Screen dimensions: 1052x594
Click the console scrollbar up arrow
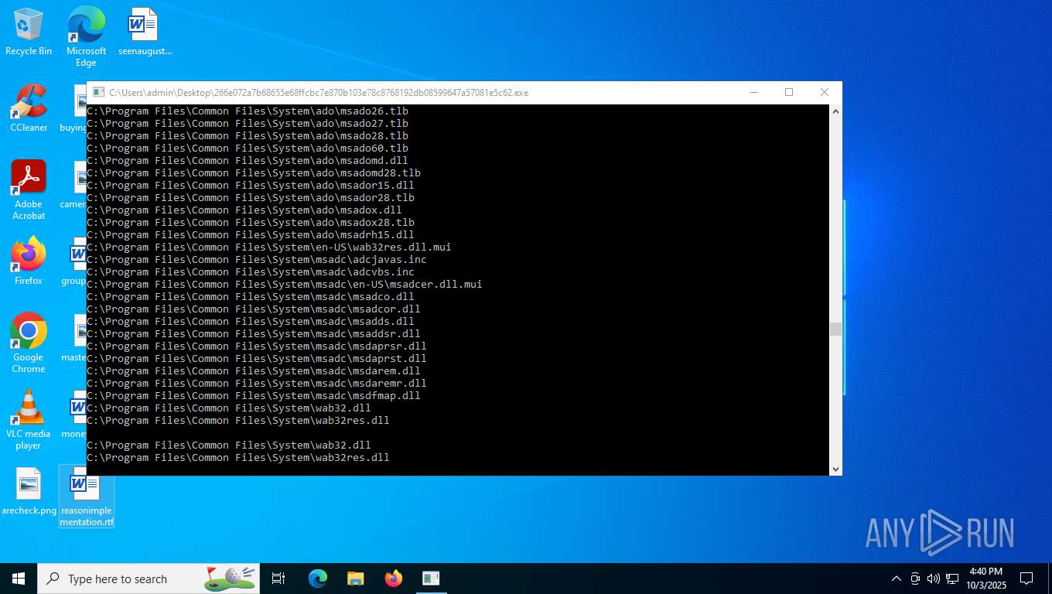(x=835, y=111)
